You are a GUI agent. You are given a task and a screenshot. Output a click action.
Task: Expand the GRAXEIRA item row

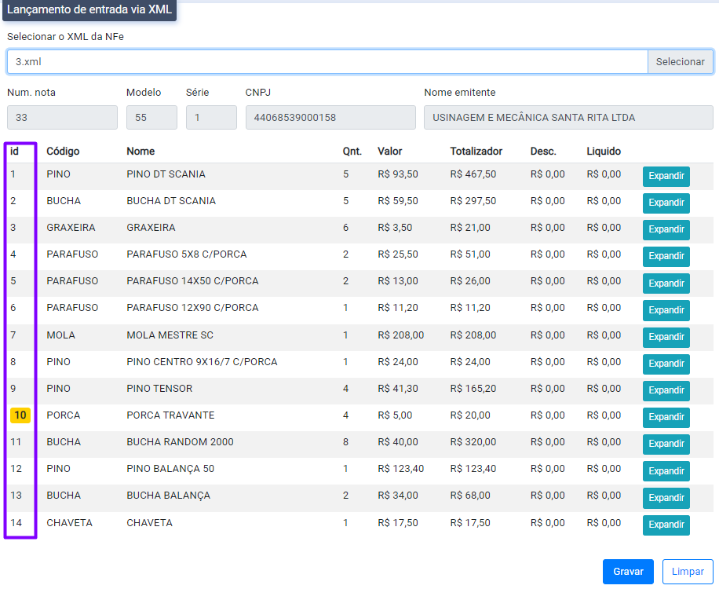coord(666,230)
